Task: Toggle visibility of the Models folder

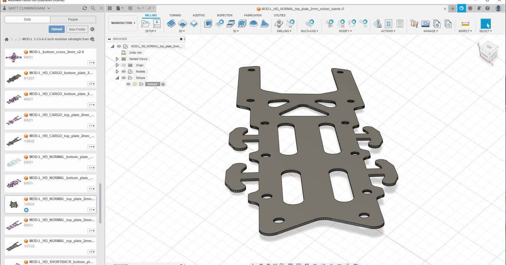Action: [x=124, y=71]
